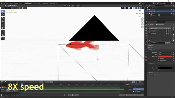This screenshot has height=98, width=175.
Task: Open the Mode Type Line dropdown
Action: [x=165, y=53]
